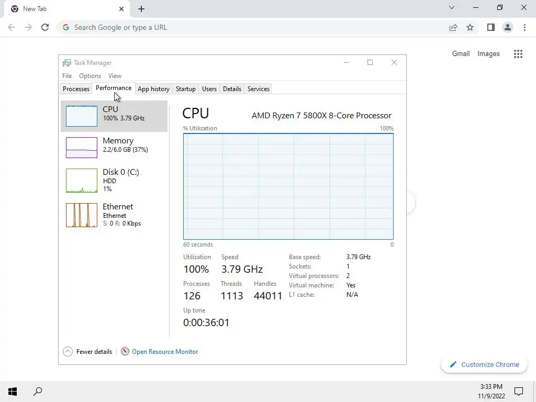
Task: Select the Performance tab
Action: 114,88
